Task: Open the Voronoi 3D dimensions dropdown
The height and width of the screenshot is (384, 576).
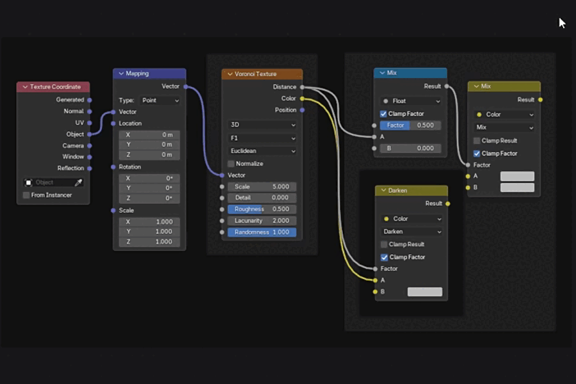Action: (262, 125)
